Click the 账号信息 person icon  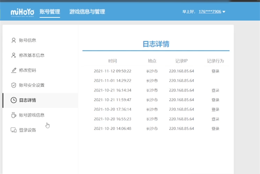(x=13, y=40)
